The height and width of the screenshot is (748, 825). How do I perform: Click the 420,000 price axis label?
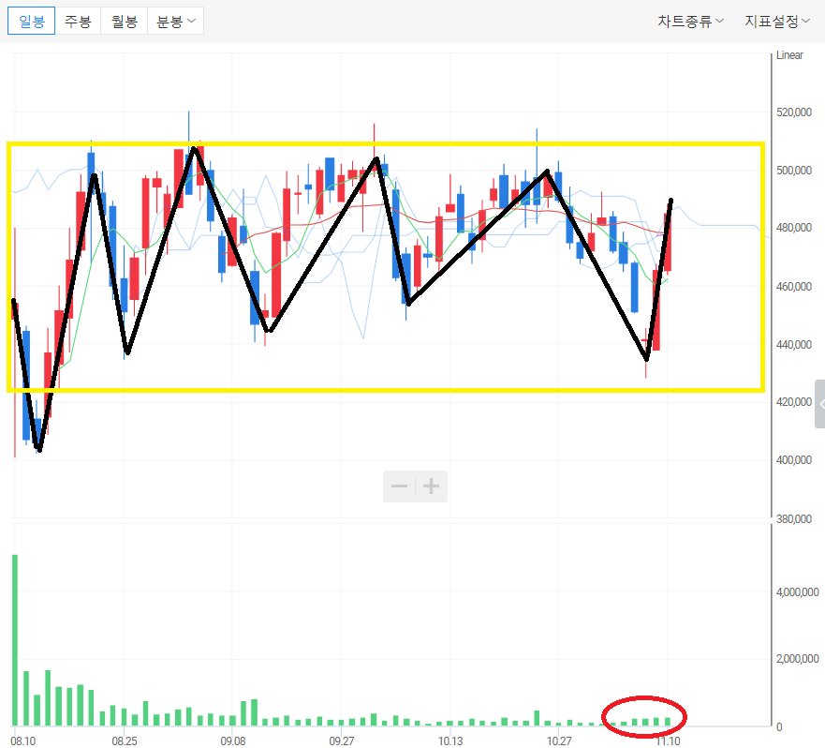pyautogui.click(x=794, y=402)
